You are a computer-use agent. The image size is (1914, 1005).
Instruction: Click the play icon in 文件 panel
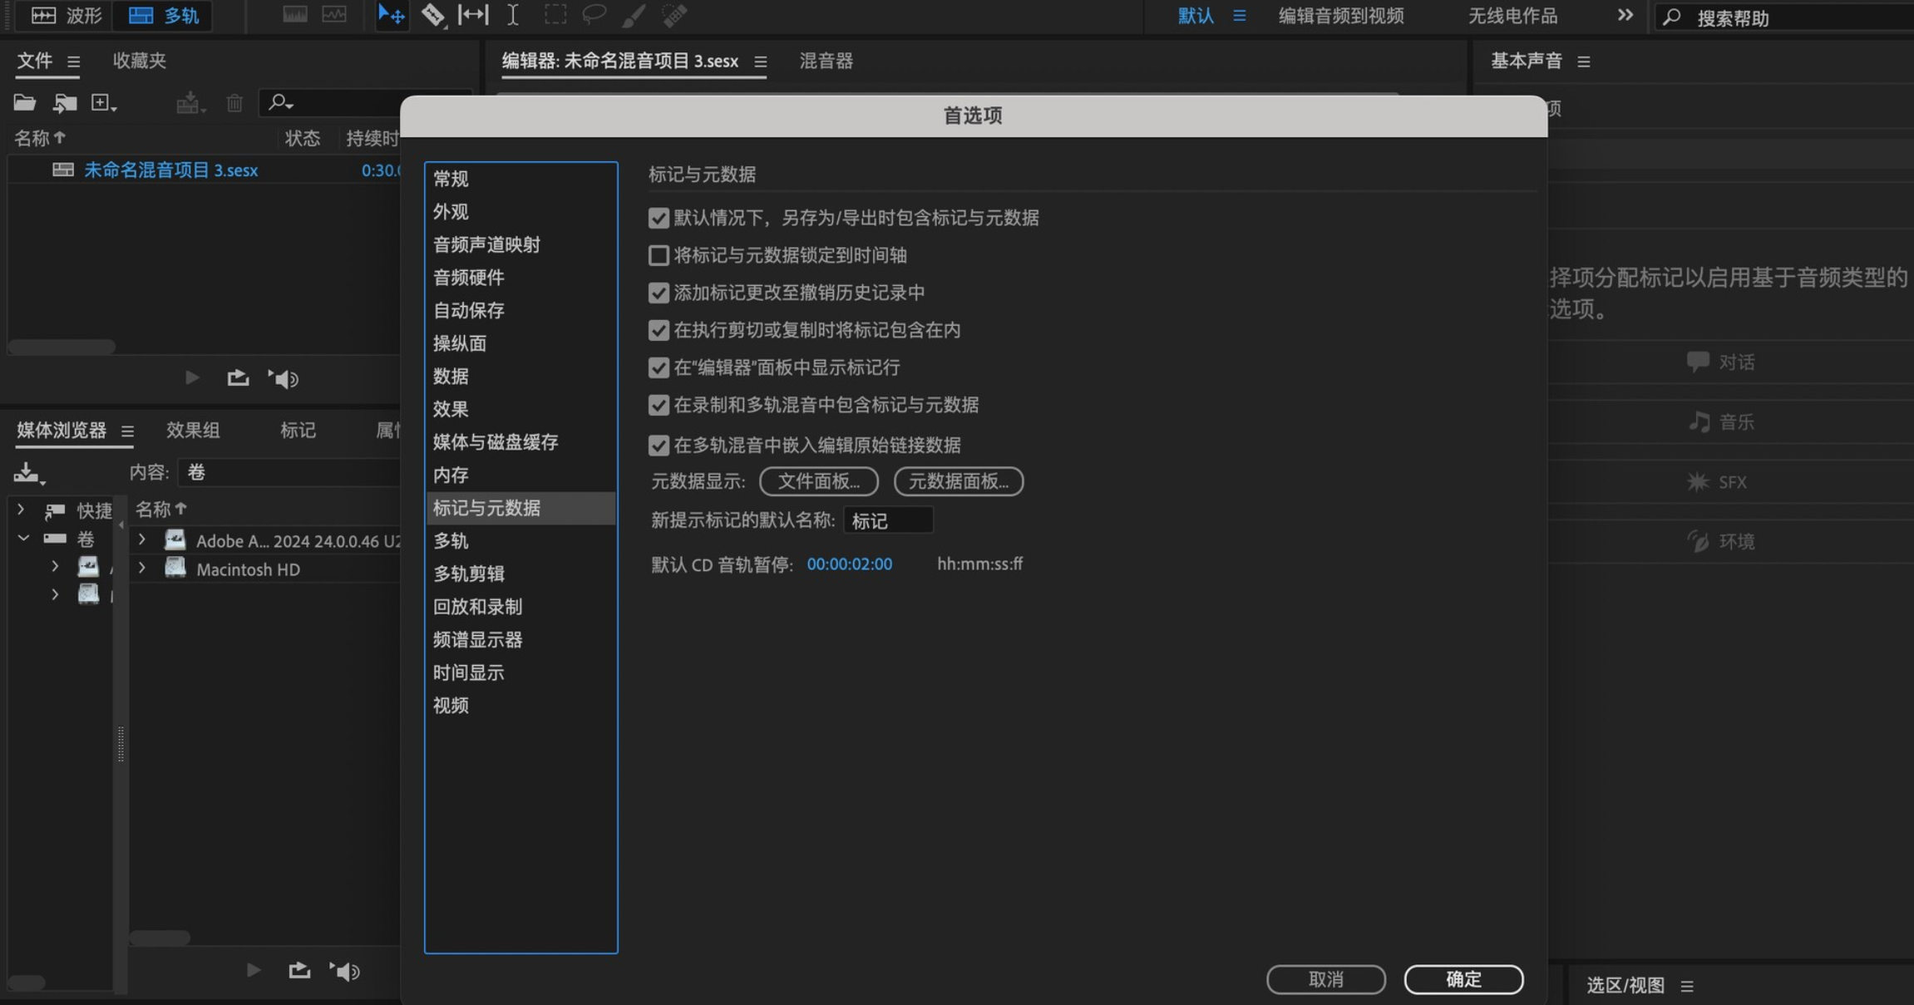pyautogui.click(x=192, y=378)
